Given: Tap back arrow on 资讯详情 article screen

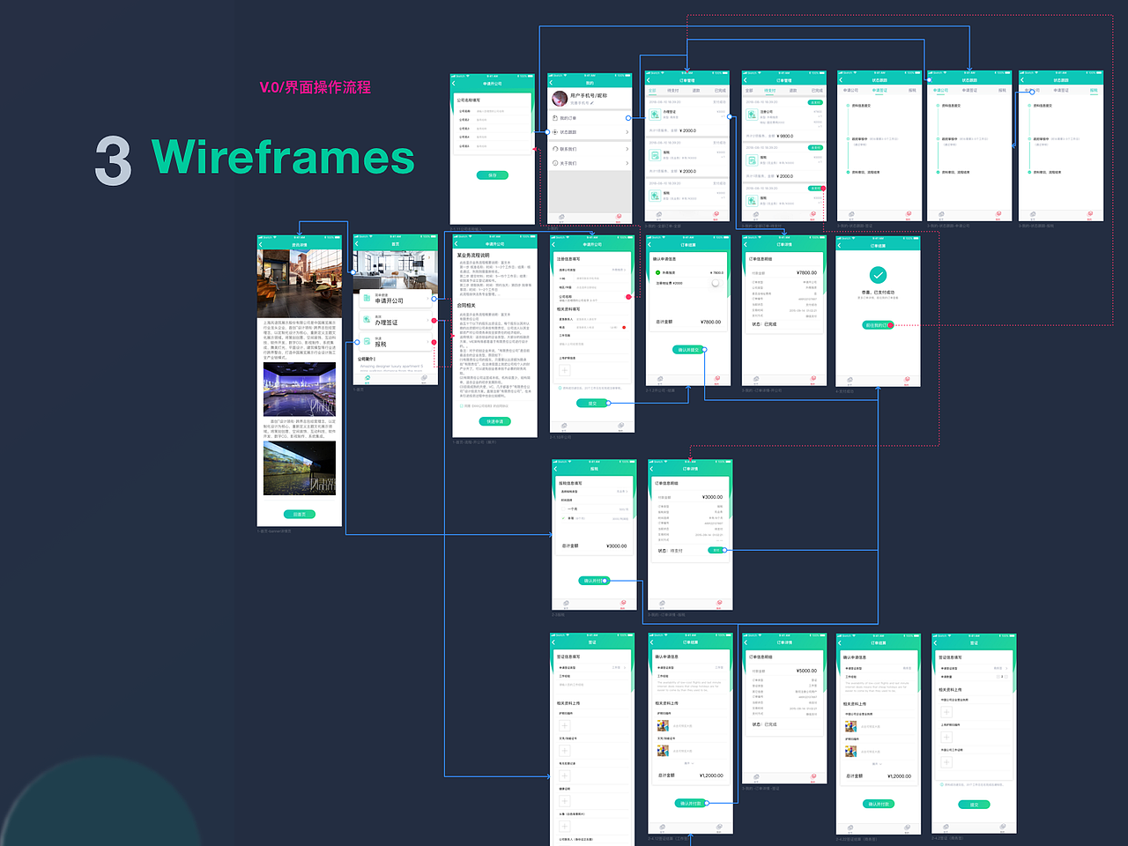Looking at the screenshot, I should pyautogui.click(x=261, y=245).
